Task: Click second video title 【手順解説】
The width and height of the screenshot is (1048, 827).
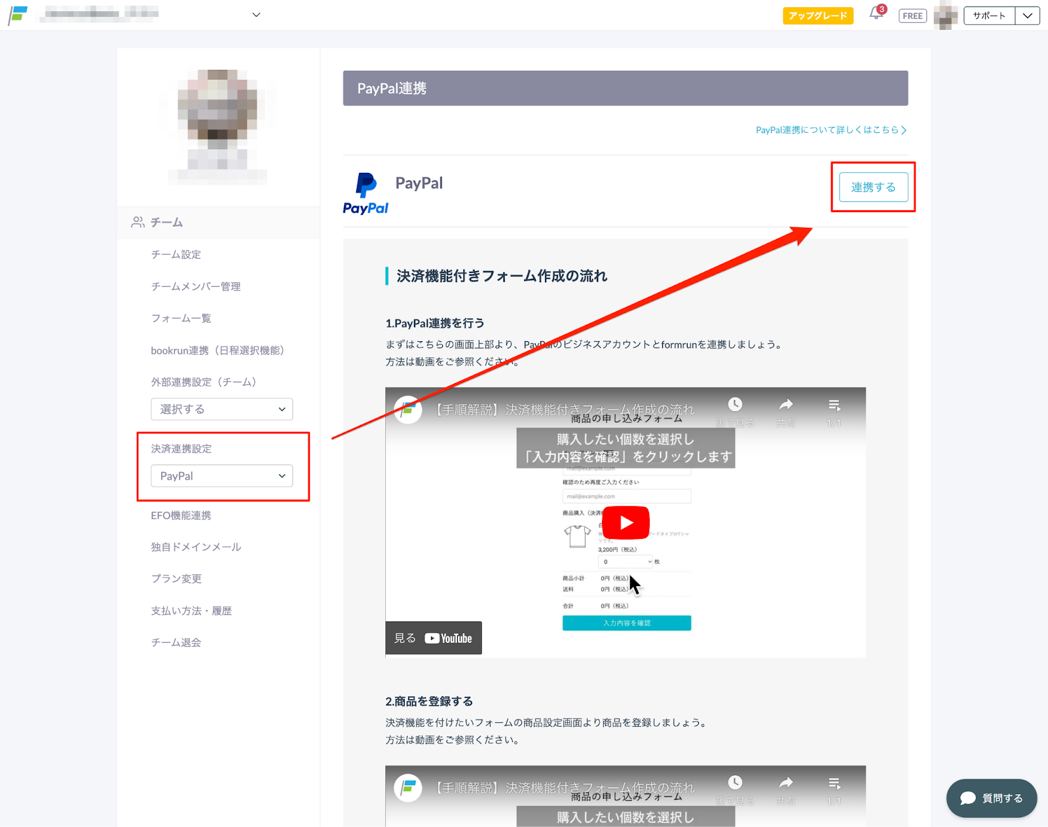Action: (x=565, y=788)
